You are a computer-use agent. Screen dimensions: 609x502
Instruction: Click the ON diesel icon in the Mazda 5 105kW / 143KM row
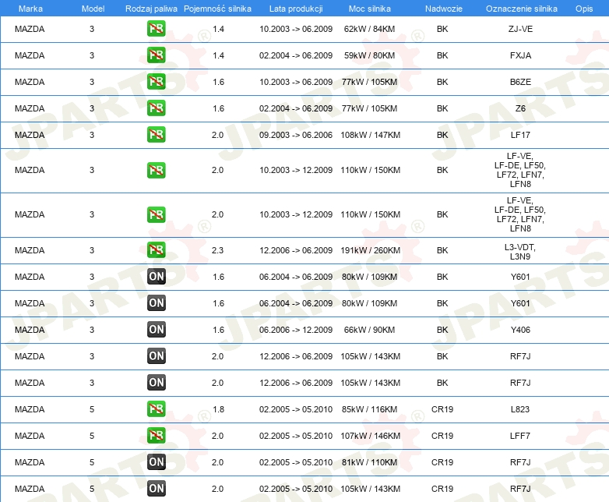pyautogui.click(x=156, y=489)
